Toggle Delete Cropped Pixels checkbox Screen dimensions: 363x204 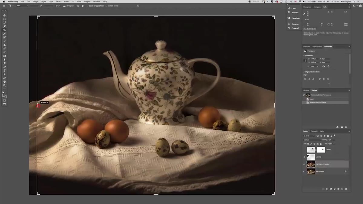(88, 6)
